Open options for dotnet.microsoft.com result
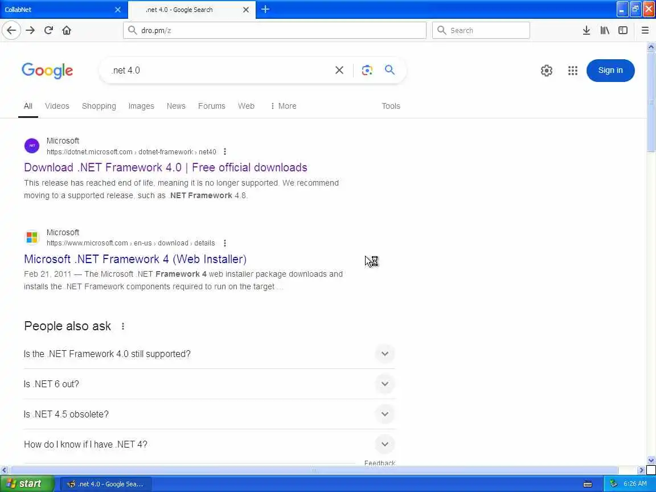This screenshot has width=656, height=492. [x=225, y=151]
